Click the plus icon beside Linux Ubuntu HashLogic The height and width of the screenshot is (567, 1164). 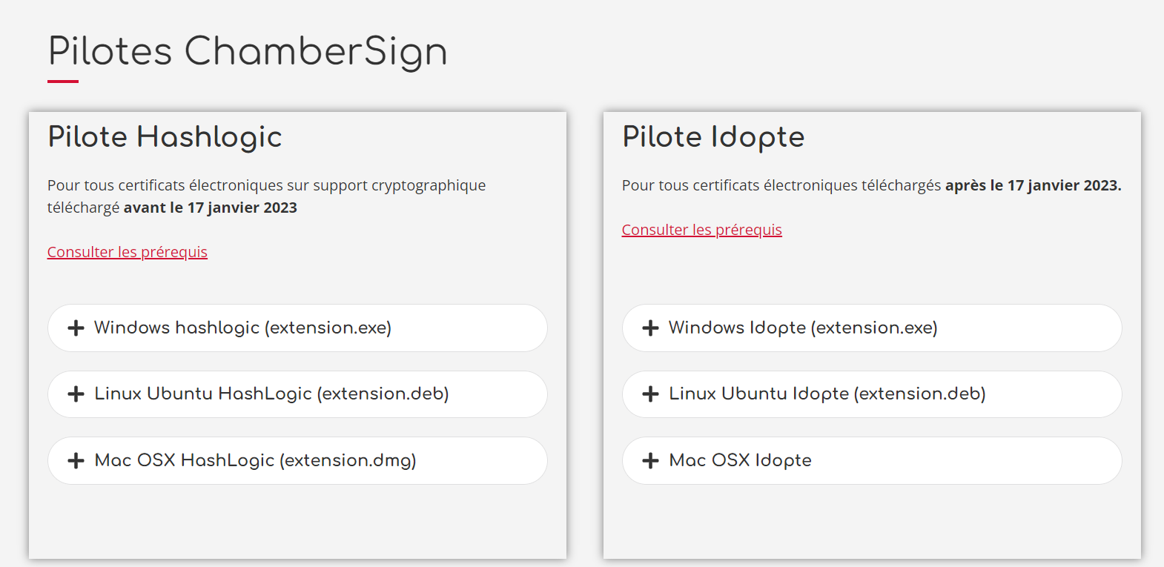tap(76, 394)
